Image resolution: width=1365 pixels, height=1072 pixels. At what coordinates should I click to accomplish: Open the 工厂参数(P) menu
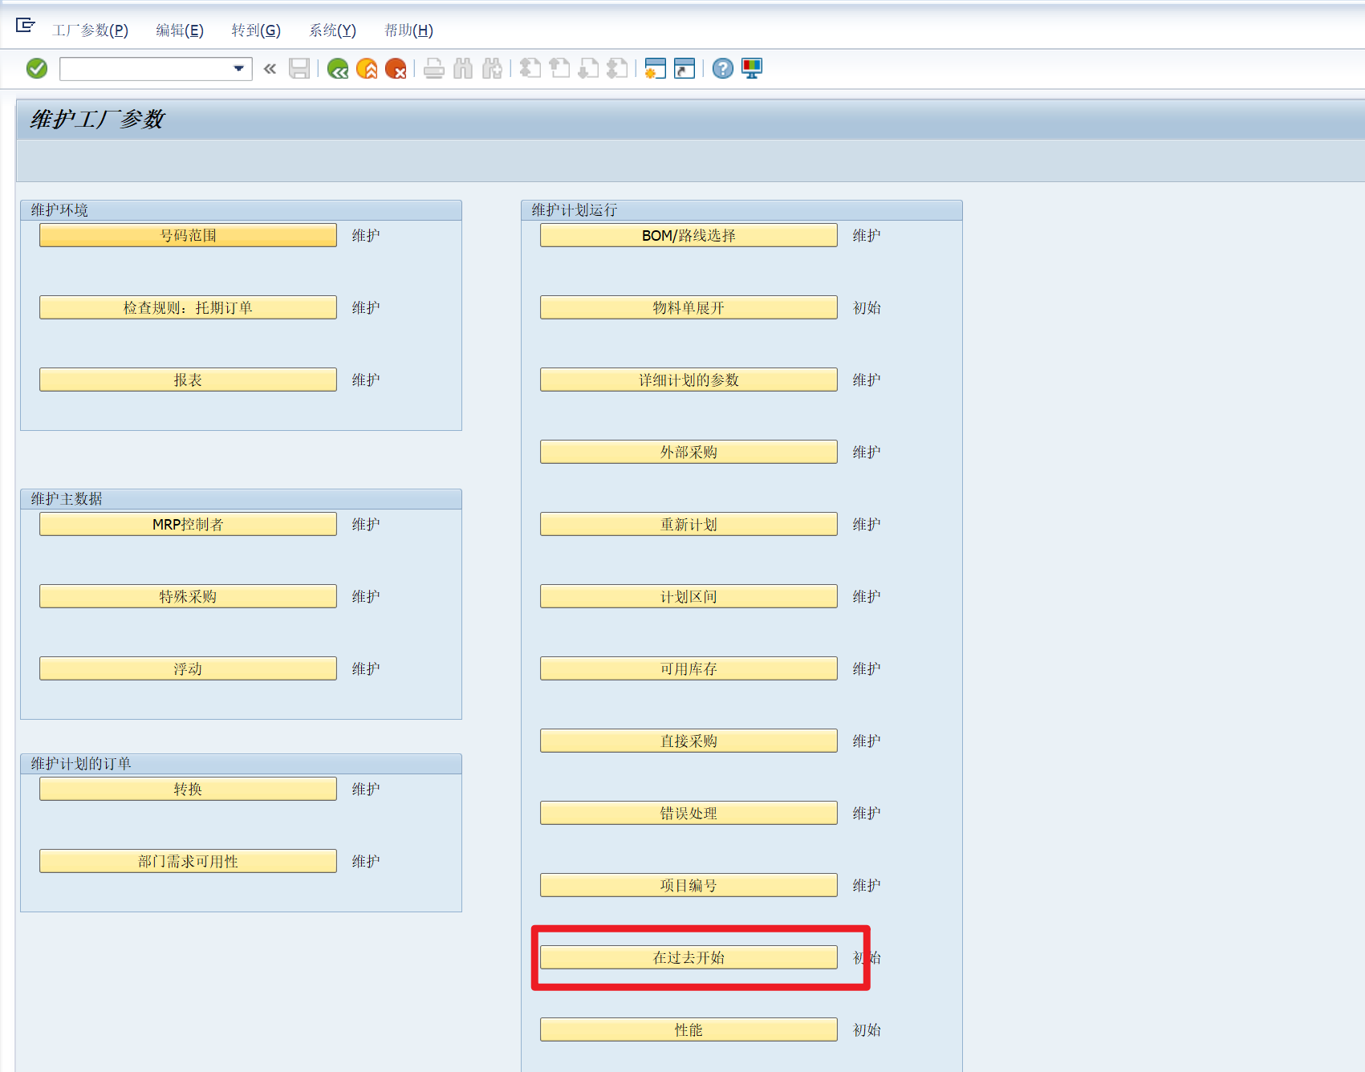(90, 30)
